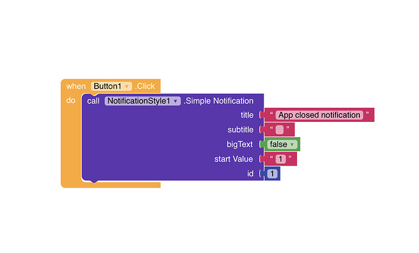
Task: Click the App closed notification text field
Action: (319, 115)
